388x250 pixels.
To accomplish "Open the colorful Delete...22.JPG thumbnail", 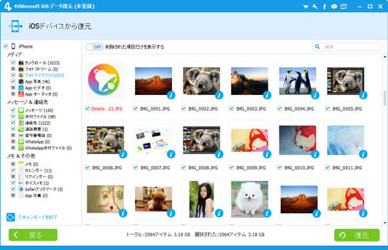I will [104, 80].
